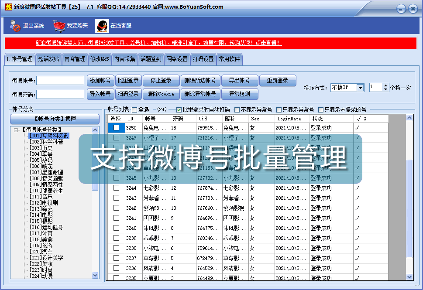Click 导入帐号 button
The width and height of the screenshot is (423, 290).
pos(100,94)
